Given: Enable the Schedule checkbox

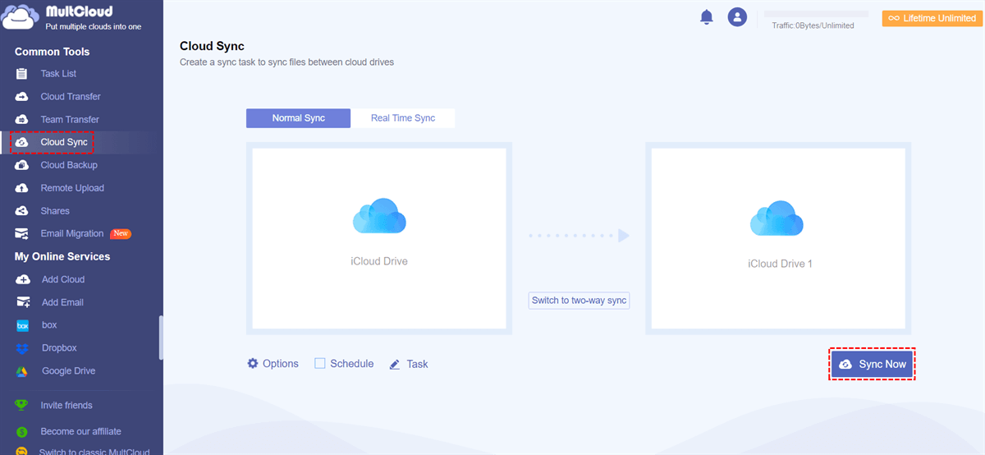Looking at the screenshot, I should [x=320, y=363].
